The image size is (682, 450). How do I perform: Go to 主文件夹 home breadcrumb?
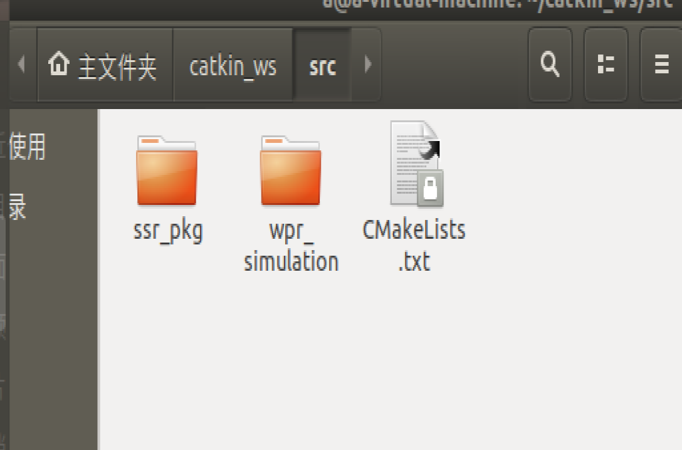(105, 65)
